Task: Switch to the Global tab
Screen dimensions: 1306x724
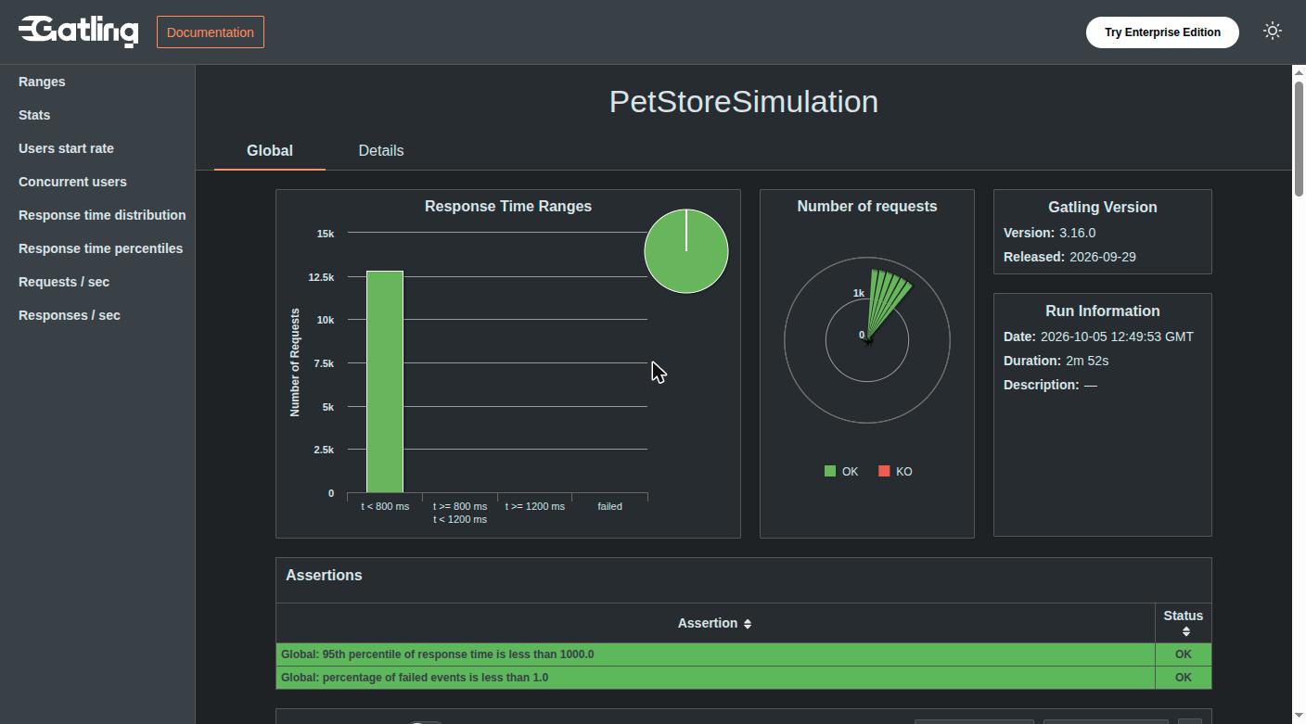Action: tap(270, 150)
